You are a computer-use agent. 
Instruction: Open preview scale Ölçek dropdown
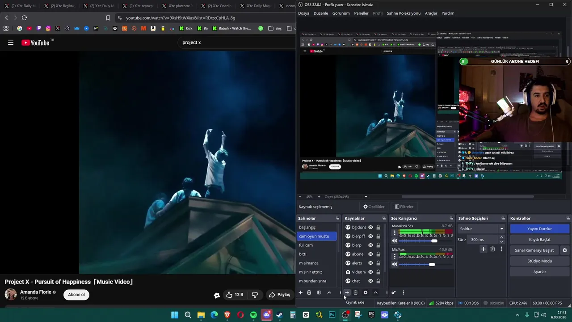pos(366,197)
